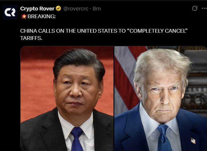Click the word TARIFFS. in the post
This screenshot has width=207, height=151.
coord(31,38)
